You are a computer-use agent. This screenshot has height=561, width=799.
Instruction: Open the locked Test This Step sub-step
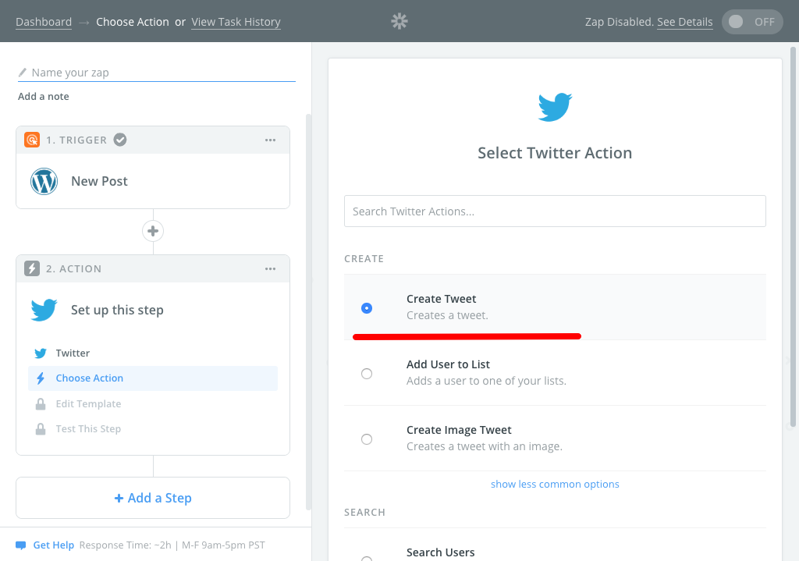point(153,429)
